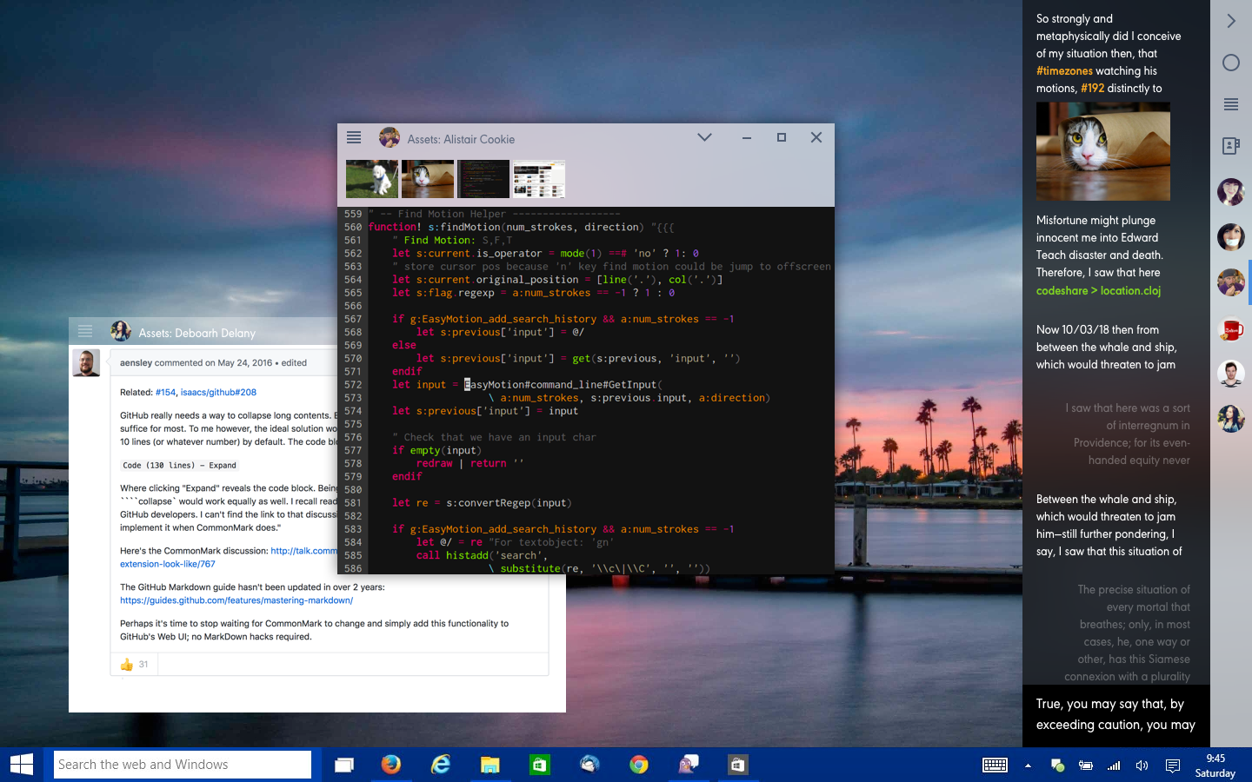Screen dimensions: 1252x782
Task: Open the network signal tray icon
Action: (x=1114, y=765)
